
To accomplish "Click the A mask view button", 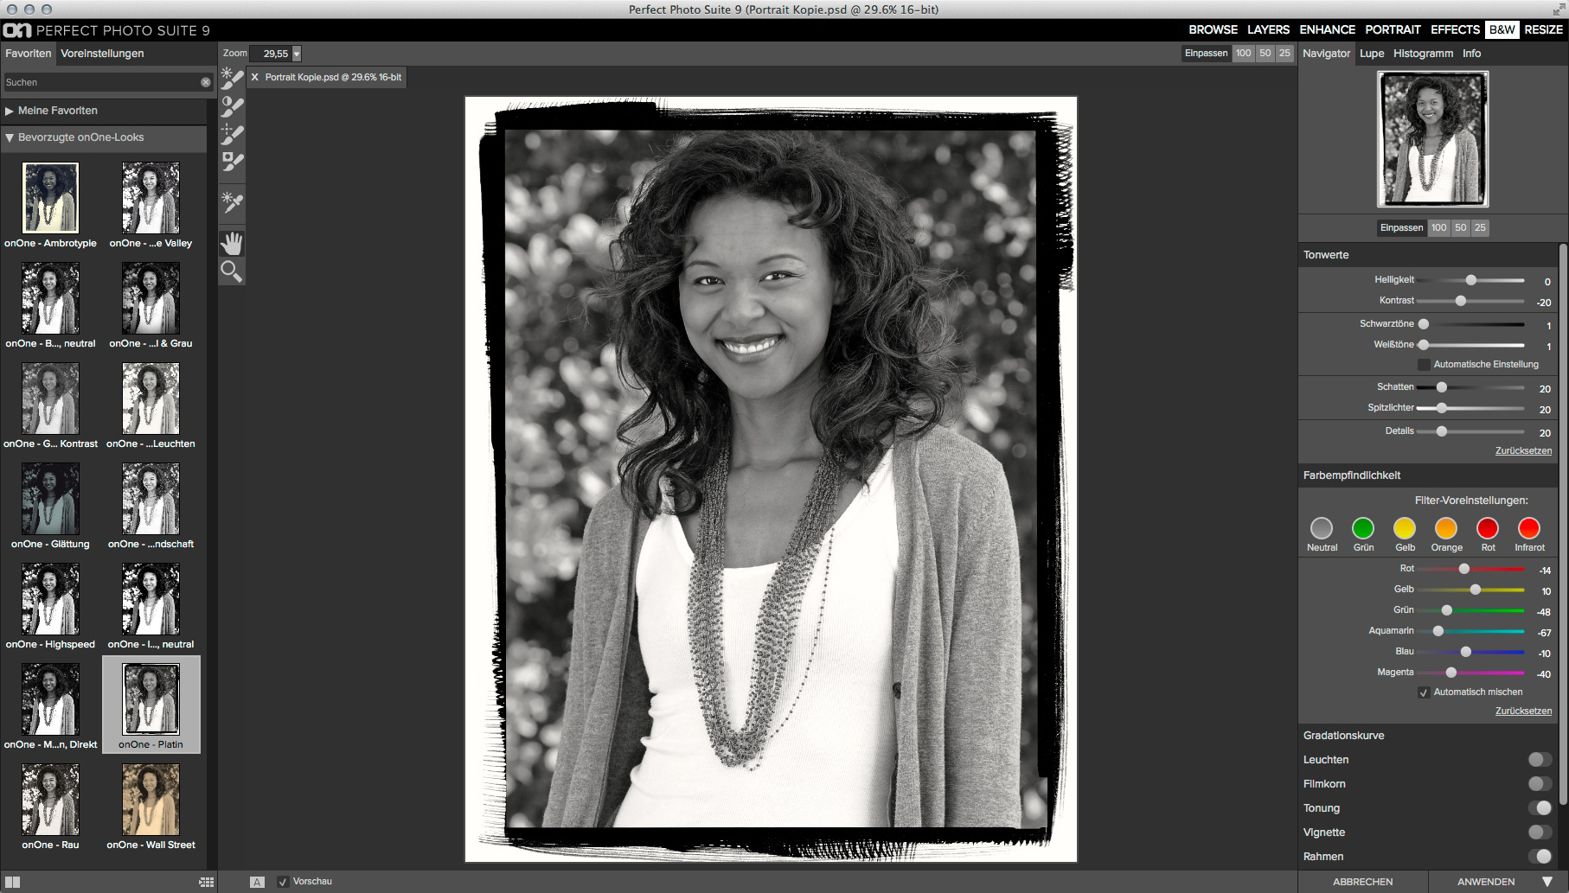I will pos(257,882).
